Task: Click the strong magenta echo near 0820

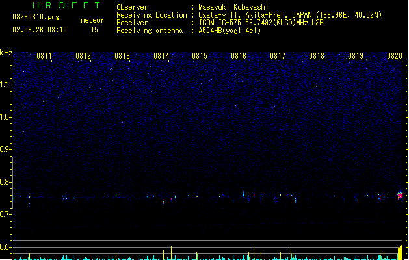Action: [x=400, y=196]
